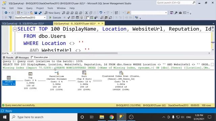The height and width of the screenshot is (121, 216).
Task: Open an Analysis Services DAX Query
Action: pyautogui.click(x=81, y=13)
